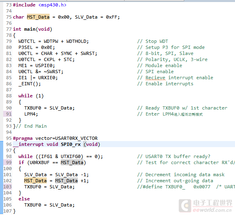Click misspelled word Recieve in comment

point(156,78)
